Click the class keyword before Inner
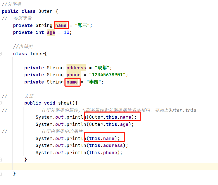This screenshot has width=218, height=185. (20, 54)
